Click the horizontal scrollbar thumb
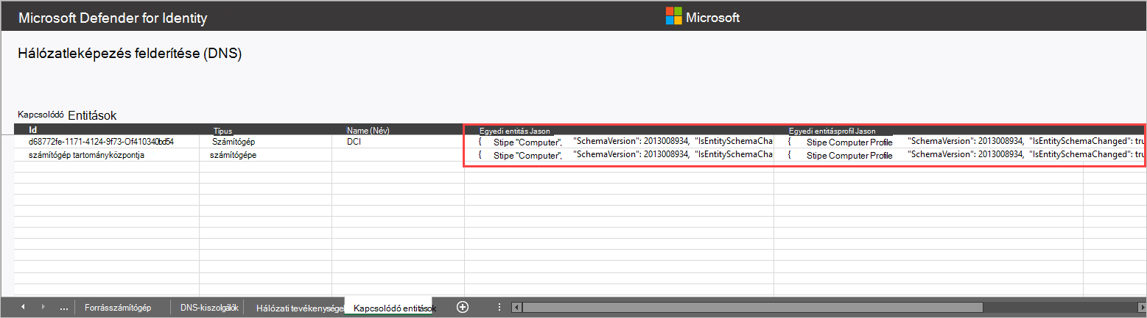1147x318 pixels. click(x=753, y=307)
